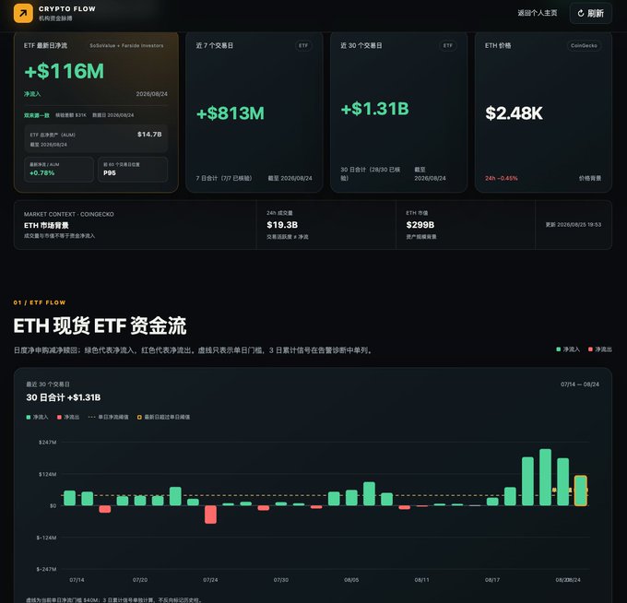
Task: Click the 更新 2026/08/25 19:53 timestamp
Action: (573, 224)
